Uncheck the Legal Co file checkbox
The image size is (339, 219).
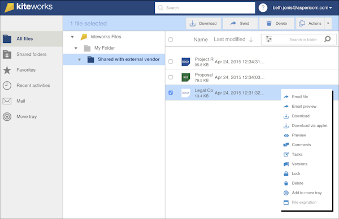click(x=171, y=93)
